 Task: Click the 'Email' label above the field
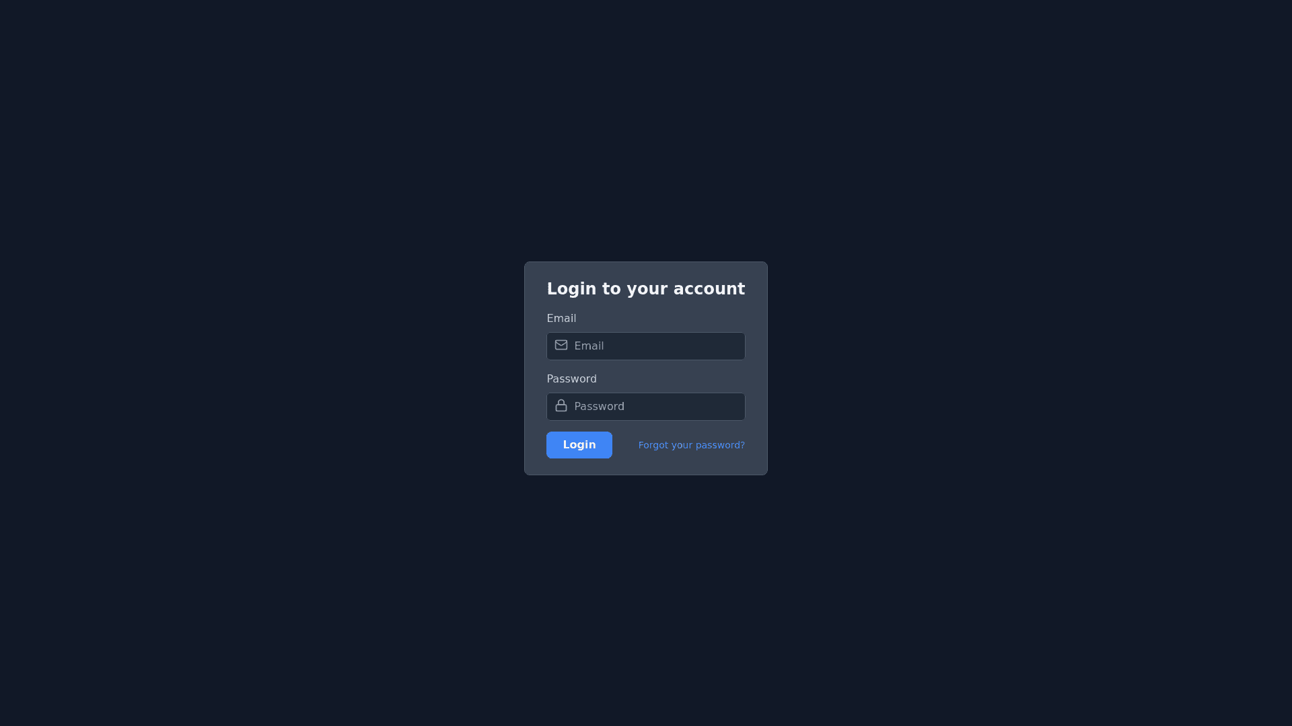point(561,319)
